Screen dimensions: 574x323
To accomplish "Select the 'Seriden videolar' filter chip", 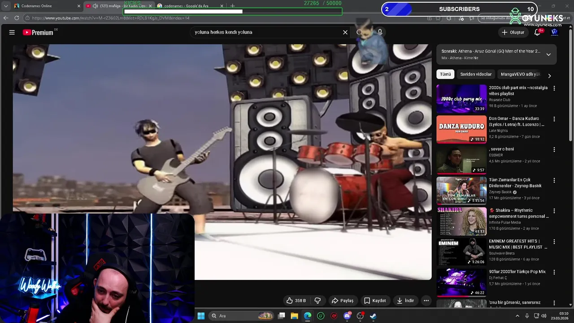I will pos(476,74).
